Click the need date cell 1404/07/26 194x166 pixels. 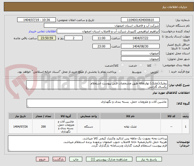pyautogui.click(x=20, y=127)
